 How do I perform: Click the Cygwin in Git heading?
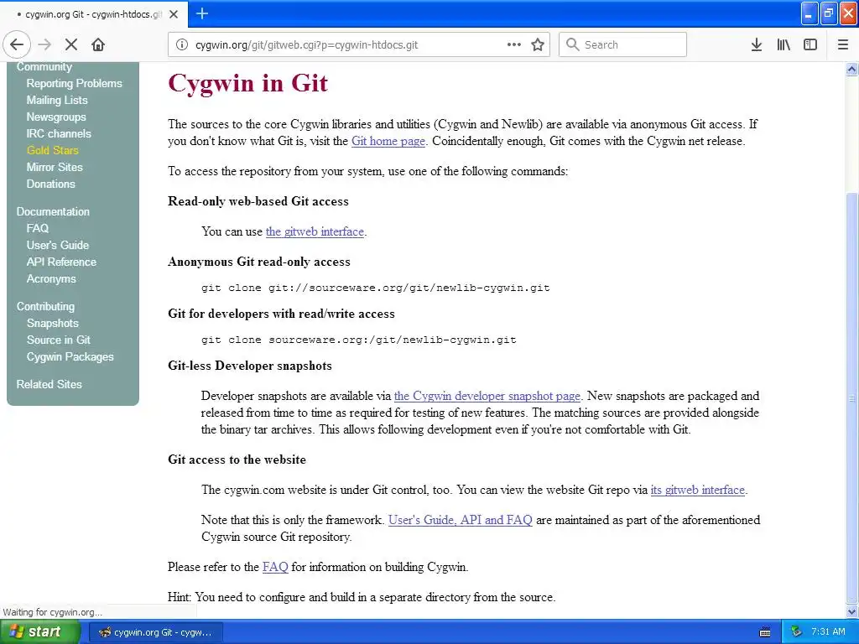pyautogui.click(x=247, y=83)
